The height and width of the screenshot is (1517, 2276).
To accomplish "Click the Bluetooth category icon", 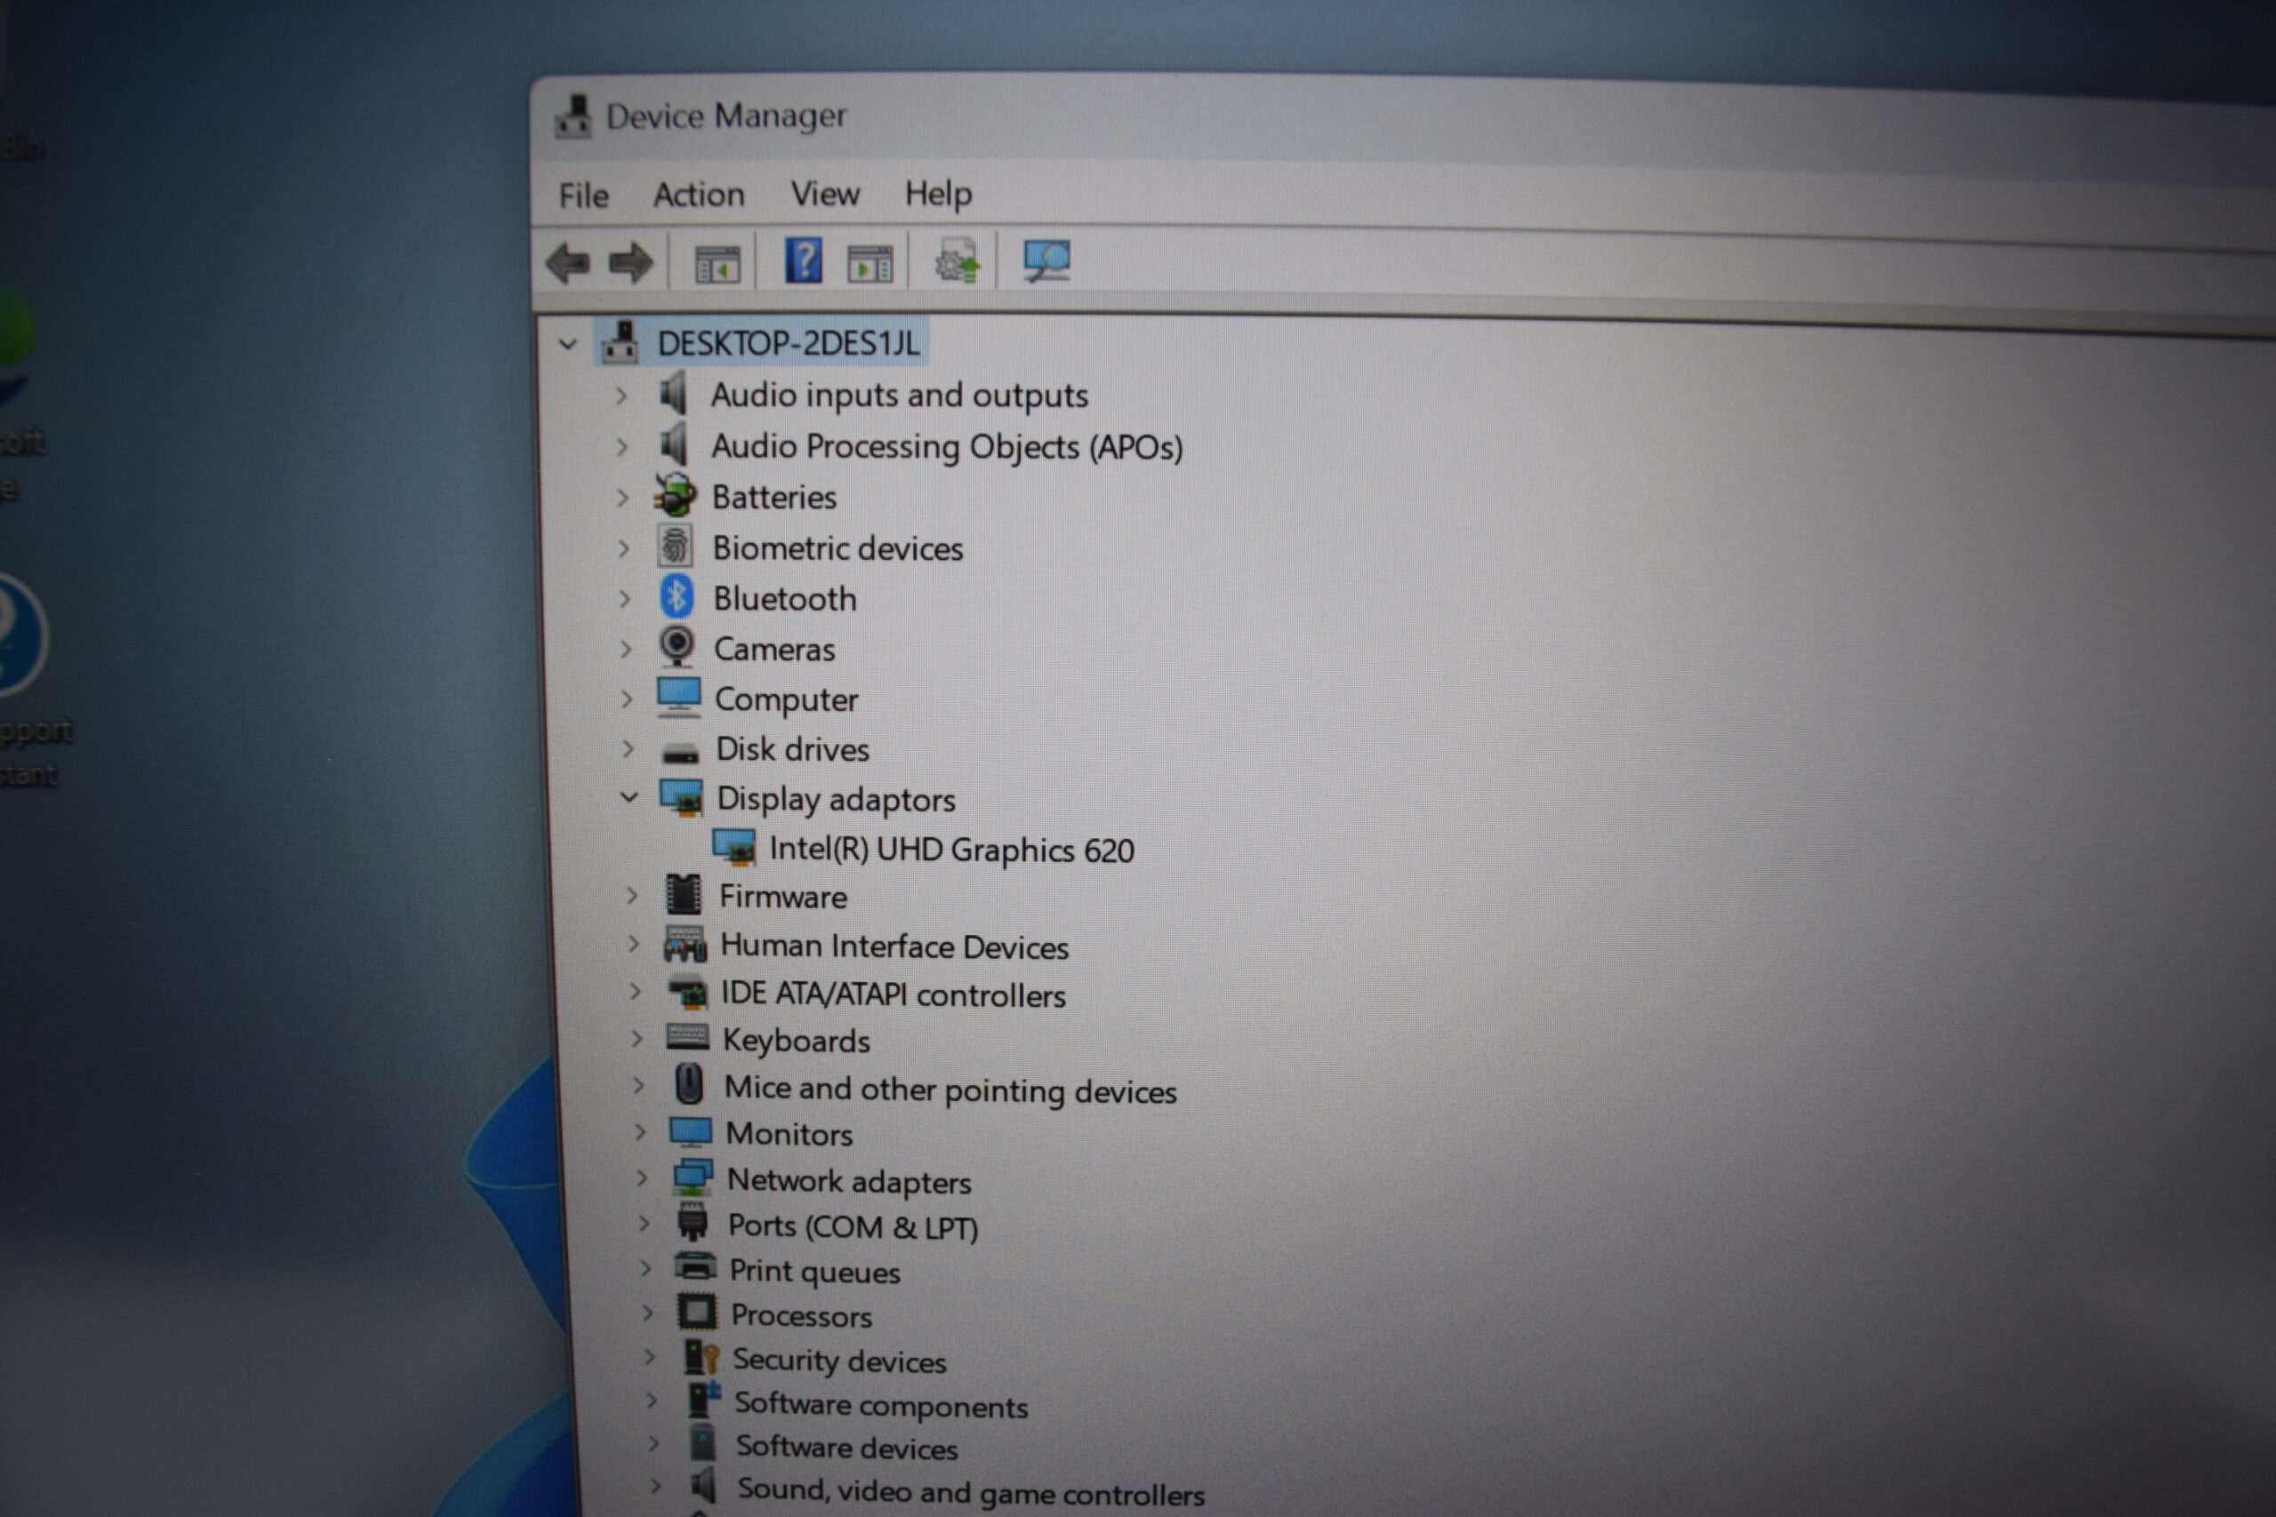I will click(677, 597).
